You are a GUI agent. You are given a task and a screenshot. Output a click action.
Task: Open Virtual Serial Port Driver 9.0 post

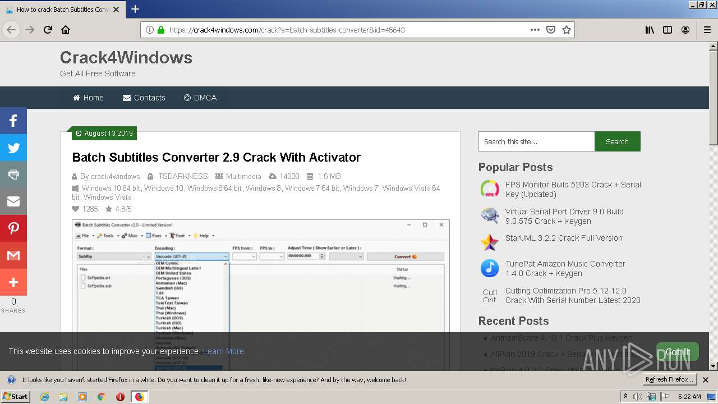coord(564,216)
